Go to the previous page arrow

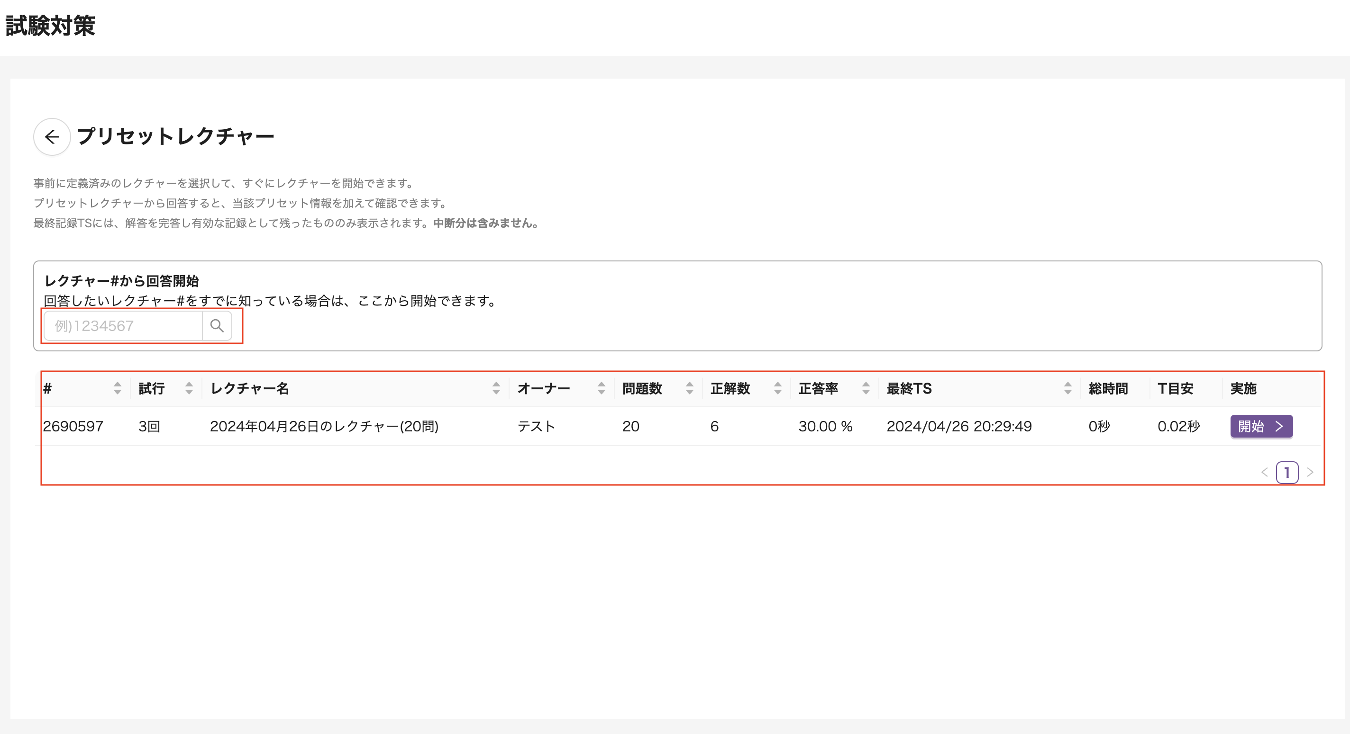tap(1264, 472)
